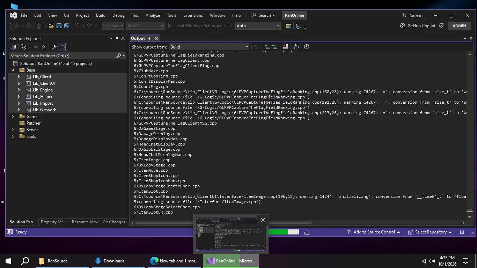The height and width of the screenshot is (268, 477).
Task: Click the Save All toolbar icon
Action: pyautogui.click(x=66, y=26)
